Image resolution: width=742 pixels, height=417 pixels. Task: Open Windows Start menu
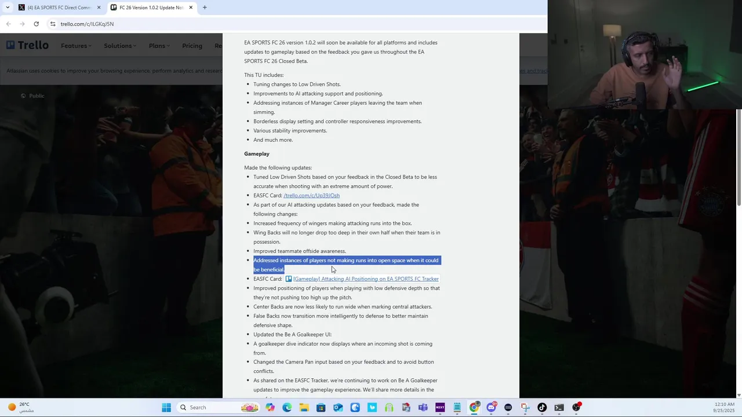tap(166, 407)
